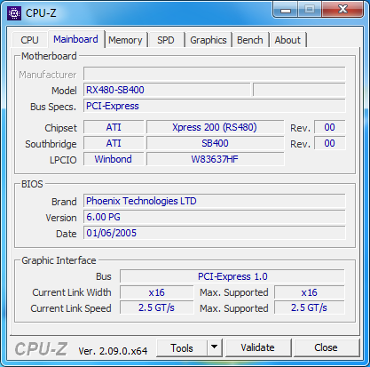370x367 pixels.
Task: Click the Southbridge vendor ATI field
Action: (x=114, y=143)
